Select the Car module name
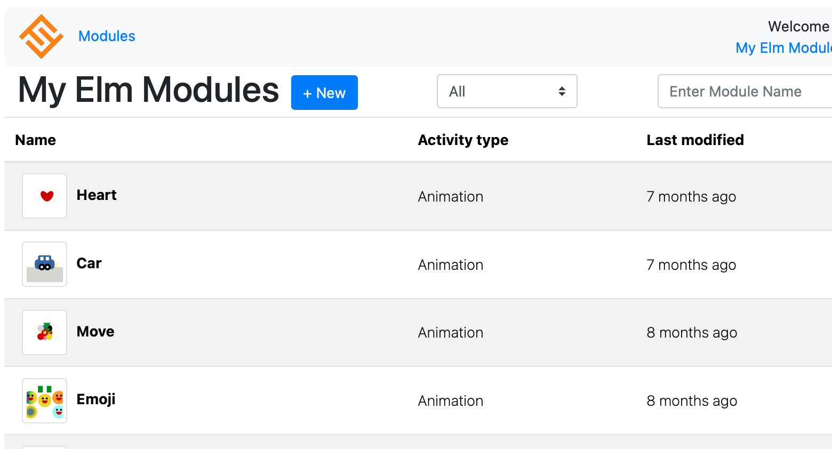The width and height of the screenshot is (832, 449). 89,263
